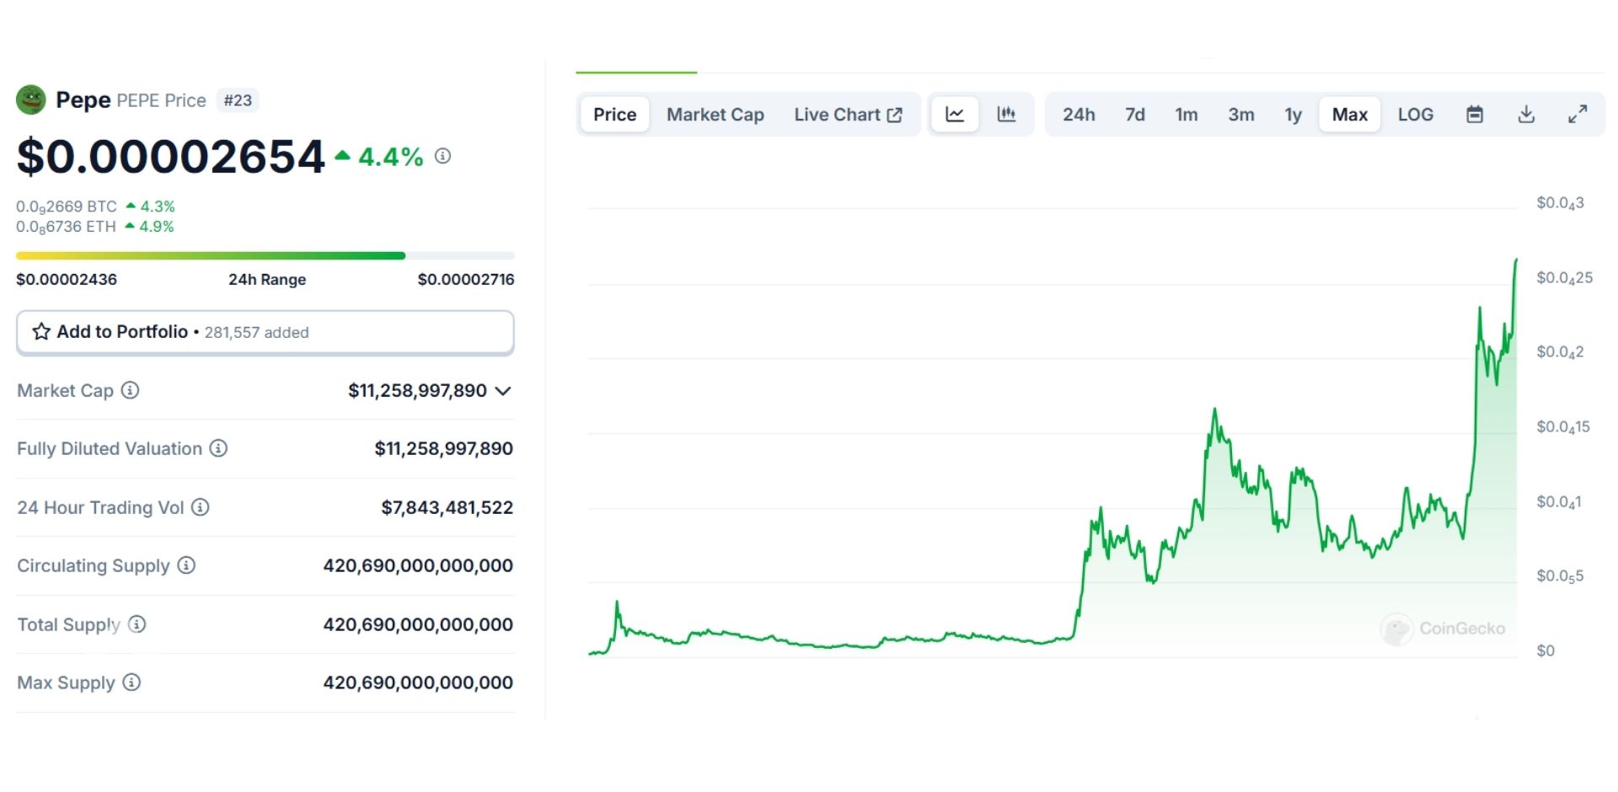Click the Pepe coin name heading
The width and height of the screenshot is (1618, 792).
pyautogui.click(x=83, y=99)
